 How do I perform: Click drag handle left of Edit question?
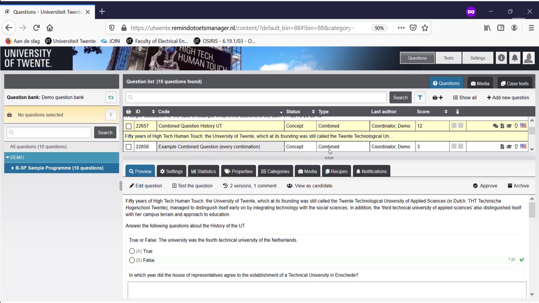point(121,186)
